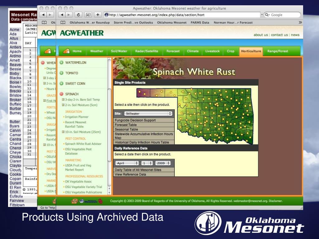
Task: Click Historical Daily Infection Hours Table
Action: [144, 142]
